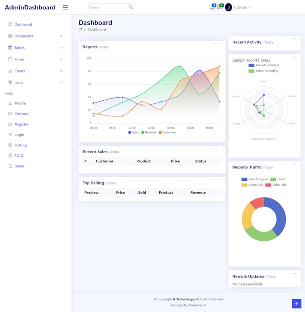Click the Documents sidebar icon
The width and height of the screenshot is (305, 312).
pos(10,36)
